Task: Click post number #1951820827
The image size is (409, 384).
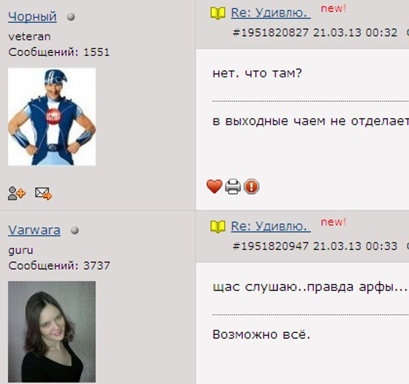Action: [x=271, y=33]
